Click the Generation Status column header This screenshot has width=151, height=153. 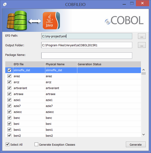[108, 64]
